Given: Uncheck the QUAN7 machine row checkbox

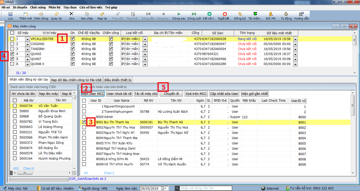Looking at the screenshot, I should [12, 59].
